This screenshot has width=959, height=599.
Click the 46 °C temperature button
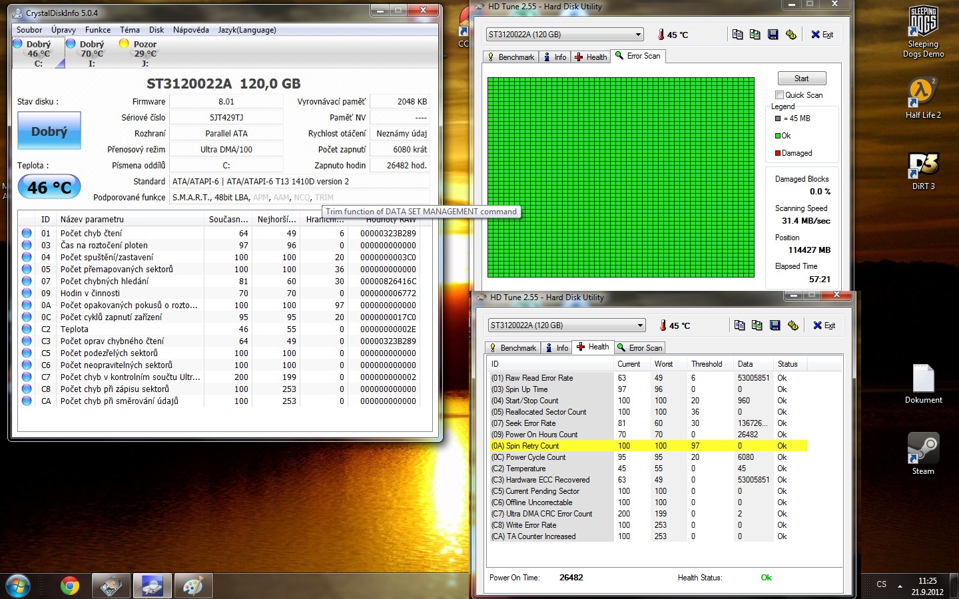coord(49,187)
